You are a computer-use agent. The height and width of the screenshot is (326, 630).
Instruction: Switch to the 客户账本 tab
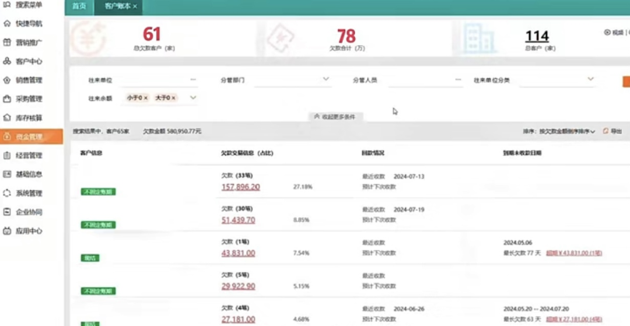[117, 6]
